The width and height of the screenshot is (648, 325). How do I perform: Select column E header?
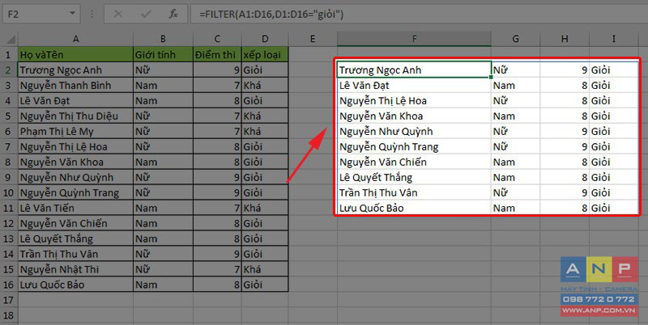(x=313, y=39)
